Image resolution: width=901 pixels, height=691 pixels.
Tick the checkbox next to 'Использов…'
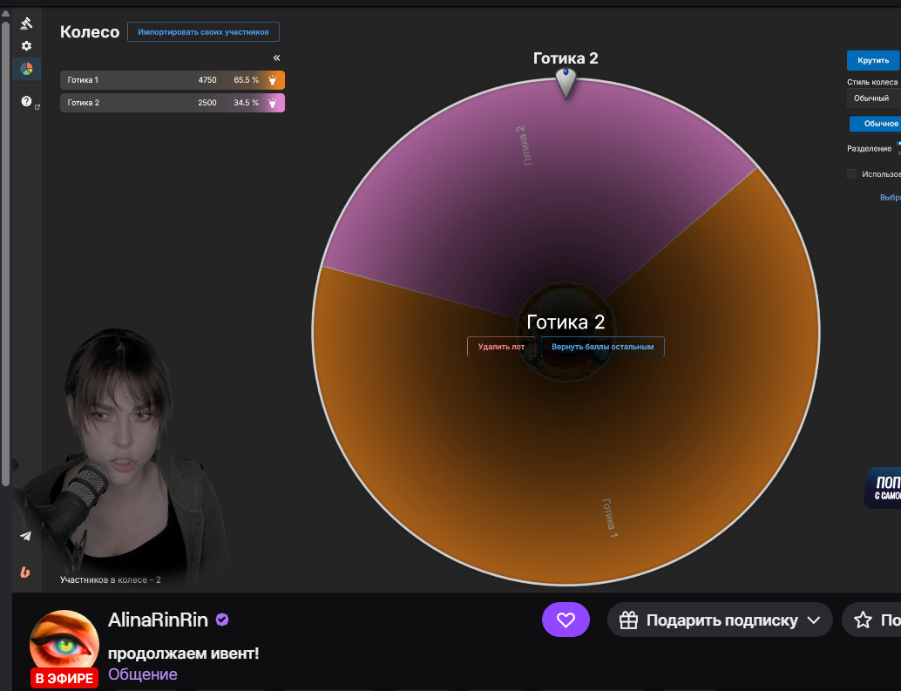coord(851,173)
